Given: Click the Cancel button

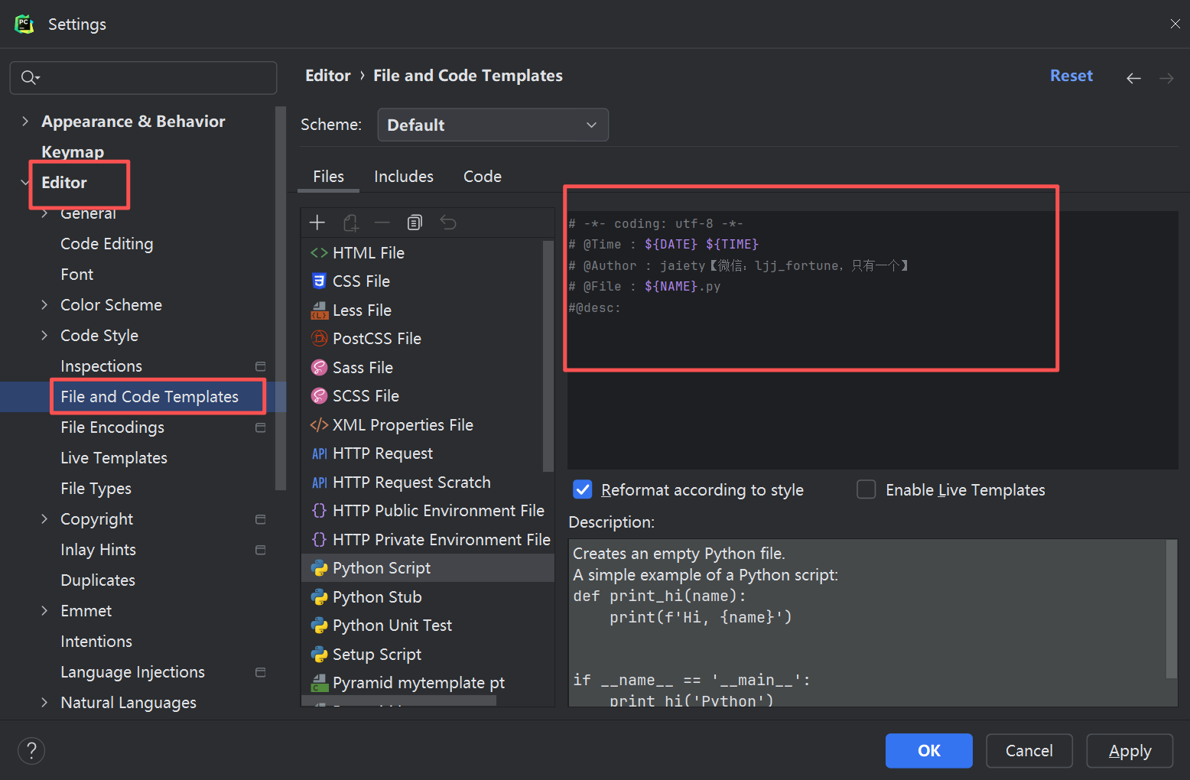Looking at the screenshot, I should [1029, 751].
